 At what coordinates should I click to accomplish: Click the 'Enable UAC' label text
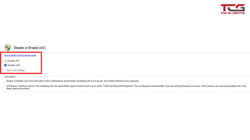[x=13, y=60]
